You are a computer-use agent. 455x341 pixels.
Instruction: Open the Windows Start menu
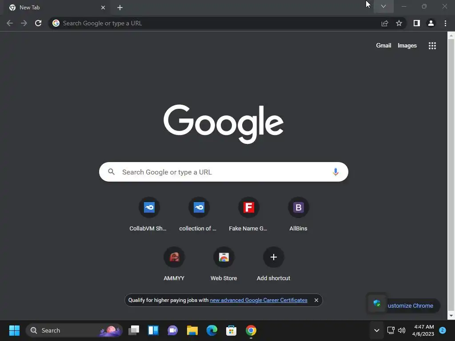point(14,330)
